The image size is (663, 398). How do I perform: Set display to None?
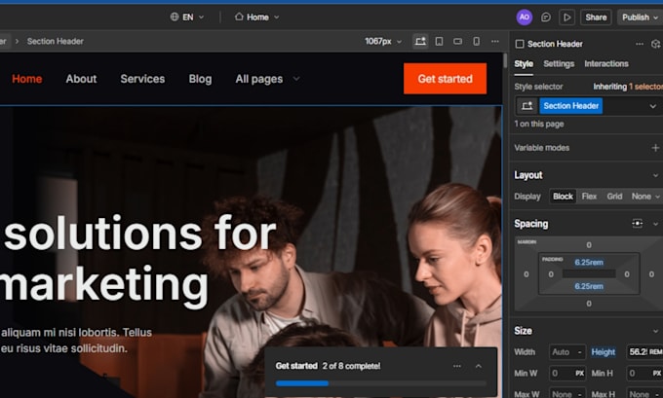pos(641,197)
